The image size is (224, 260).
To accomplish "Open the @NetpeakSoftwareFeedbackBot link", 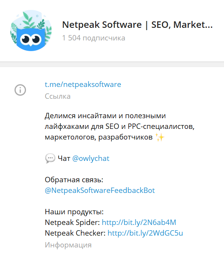I will tap(100, 190).
